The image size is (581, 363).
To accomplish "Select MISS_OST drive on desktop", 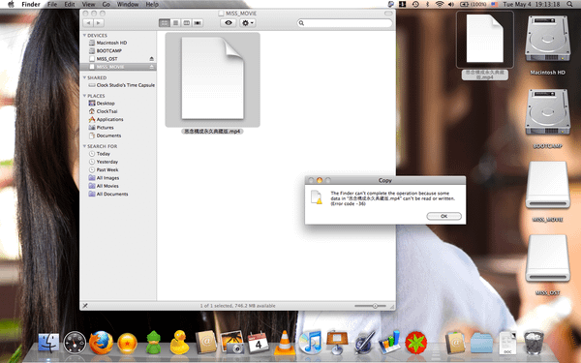I will click(547, 258).
